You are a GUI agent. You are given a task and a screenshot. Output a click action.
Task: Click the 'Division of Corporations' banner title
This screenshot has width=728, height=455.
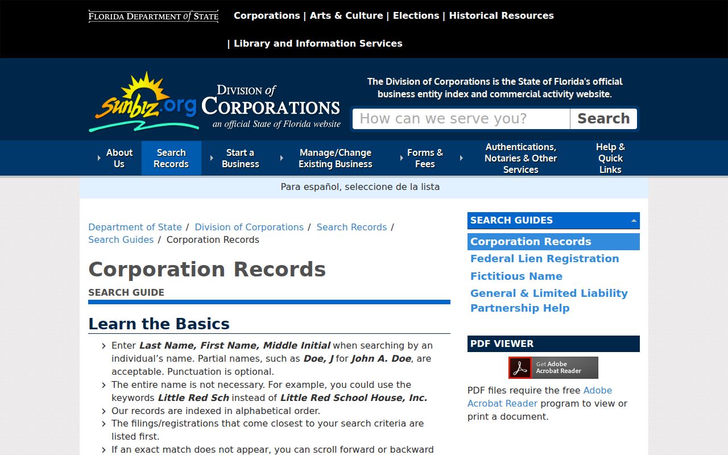[x=271, y=106]
